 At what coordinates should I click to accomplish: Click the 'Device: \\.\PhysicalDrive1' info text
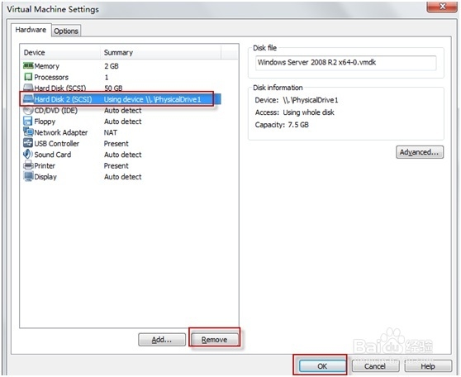(x=297, y=100)
